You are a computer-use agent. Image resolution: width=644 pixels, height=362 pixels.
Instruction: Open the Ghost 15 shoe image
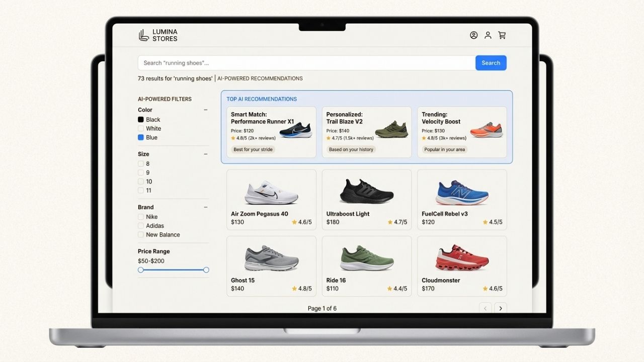(271, 258)
